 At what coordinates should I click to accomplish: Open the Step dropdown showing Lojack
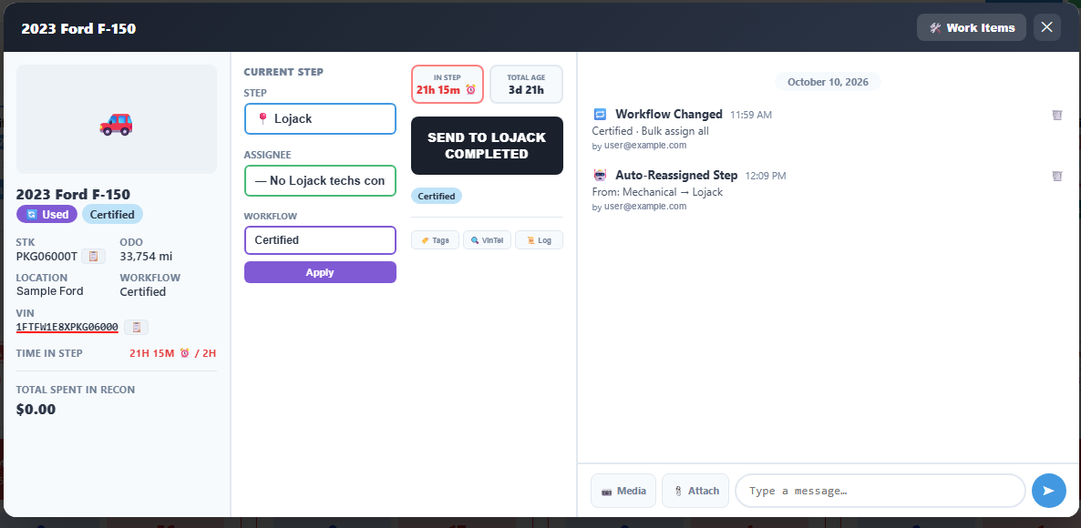[320, 118]
